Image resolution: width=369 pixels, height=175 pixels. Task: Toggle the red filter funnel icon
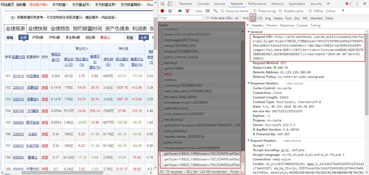pos(187,11)
